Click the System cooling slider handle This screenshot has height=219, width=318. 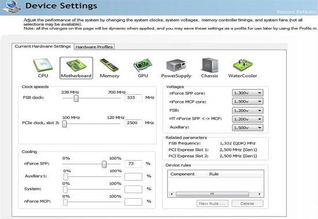point(65,190)
